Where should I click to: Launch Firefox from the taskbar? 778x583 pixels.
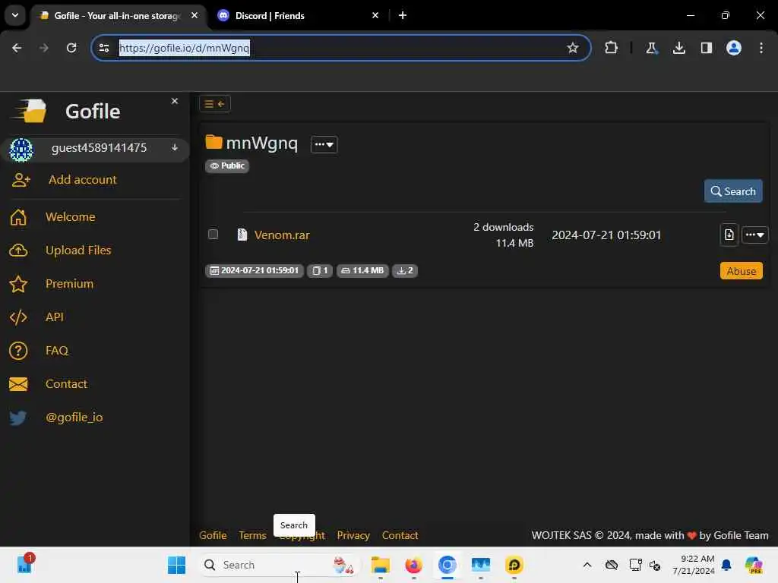413,565
